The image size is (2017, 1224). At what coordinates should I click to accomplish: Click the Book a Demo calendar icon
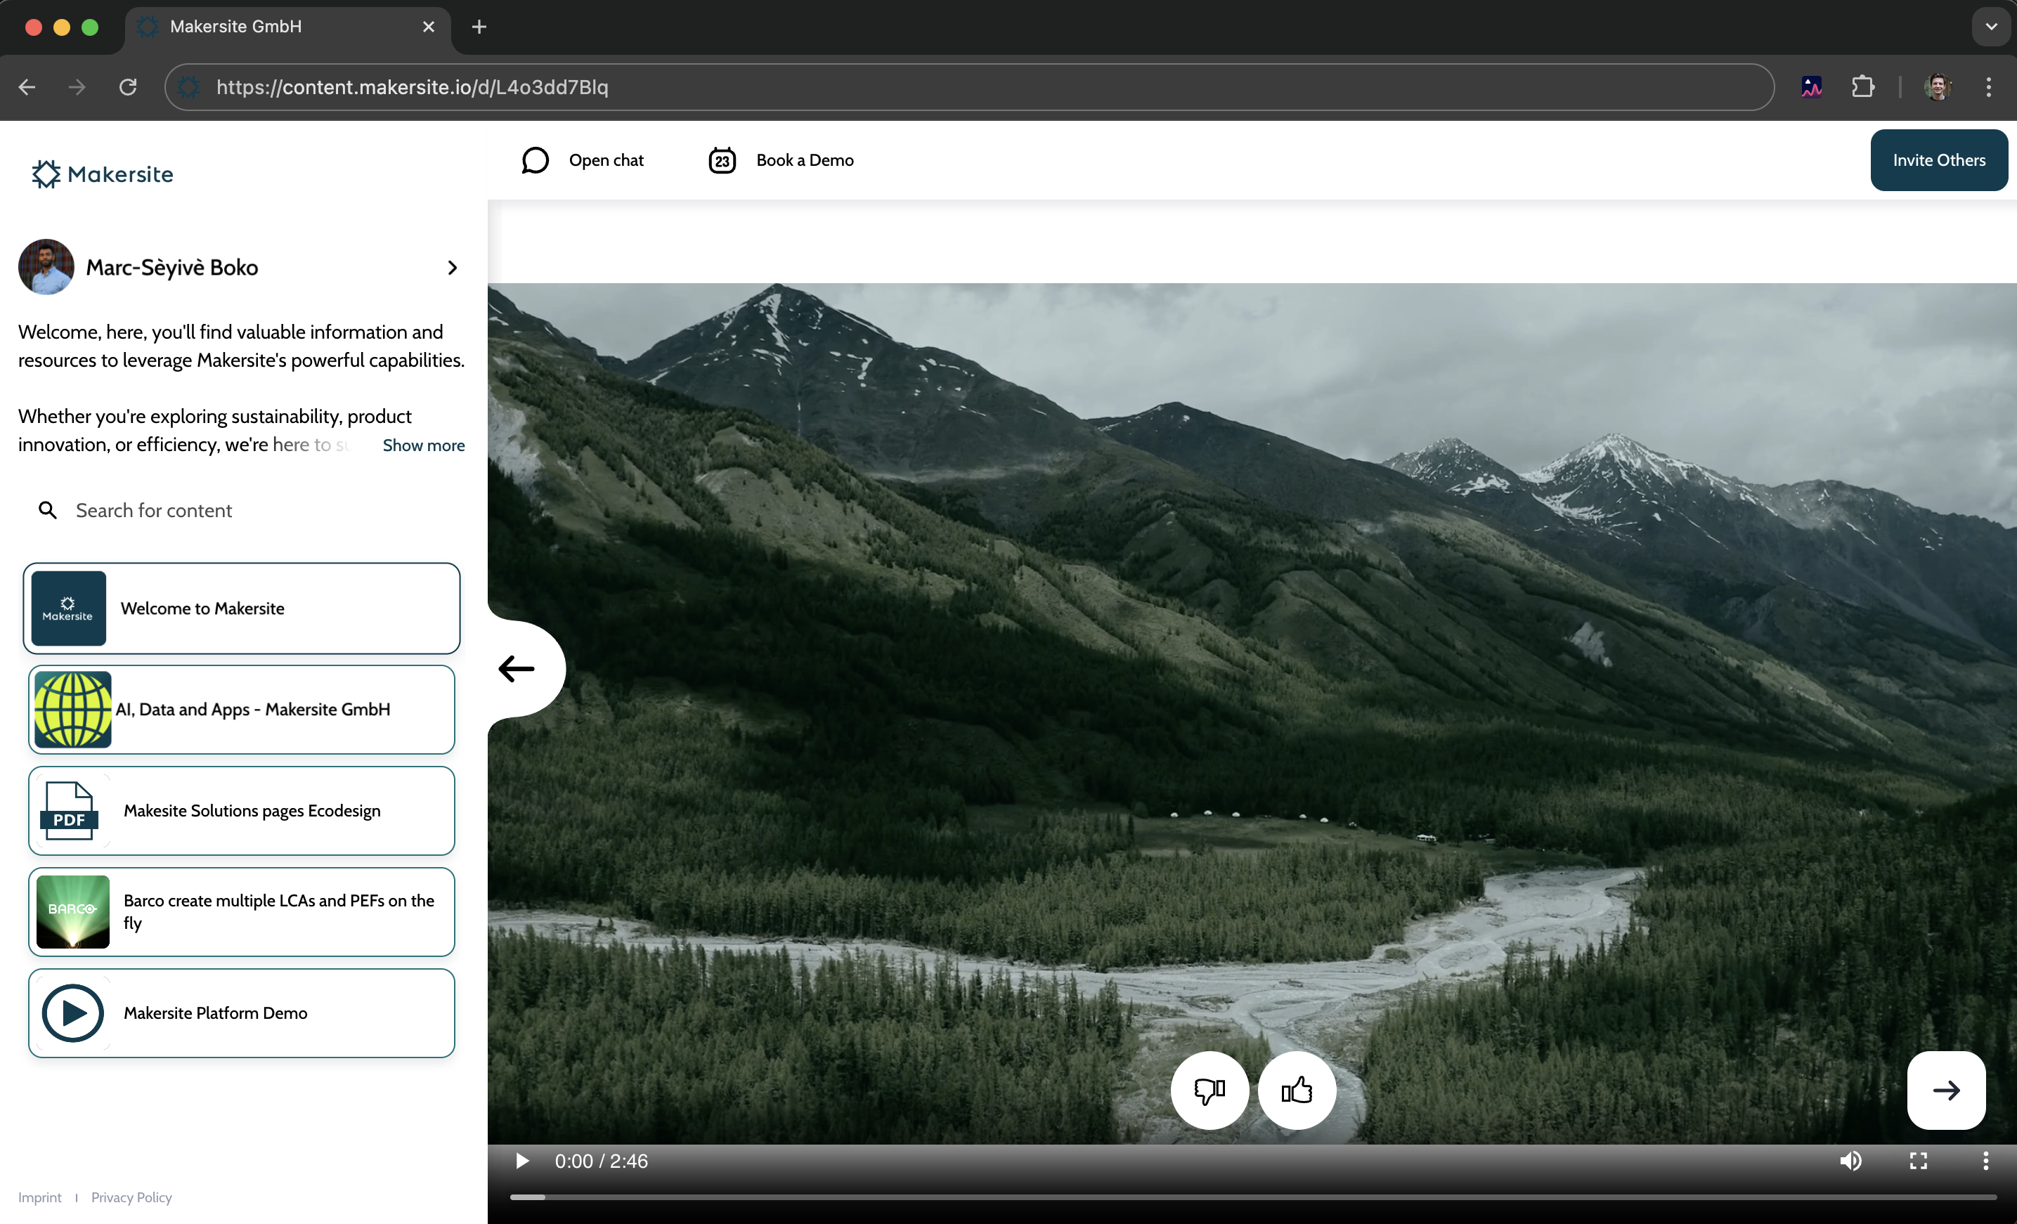[722, 160]
